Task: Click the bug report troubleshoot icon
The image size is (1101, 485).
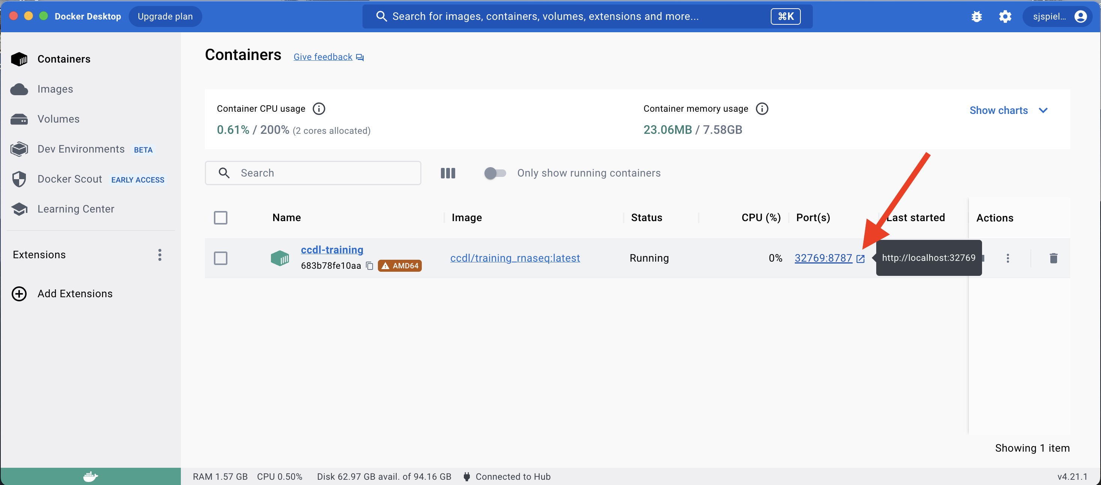Action: point(976,16)
